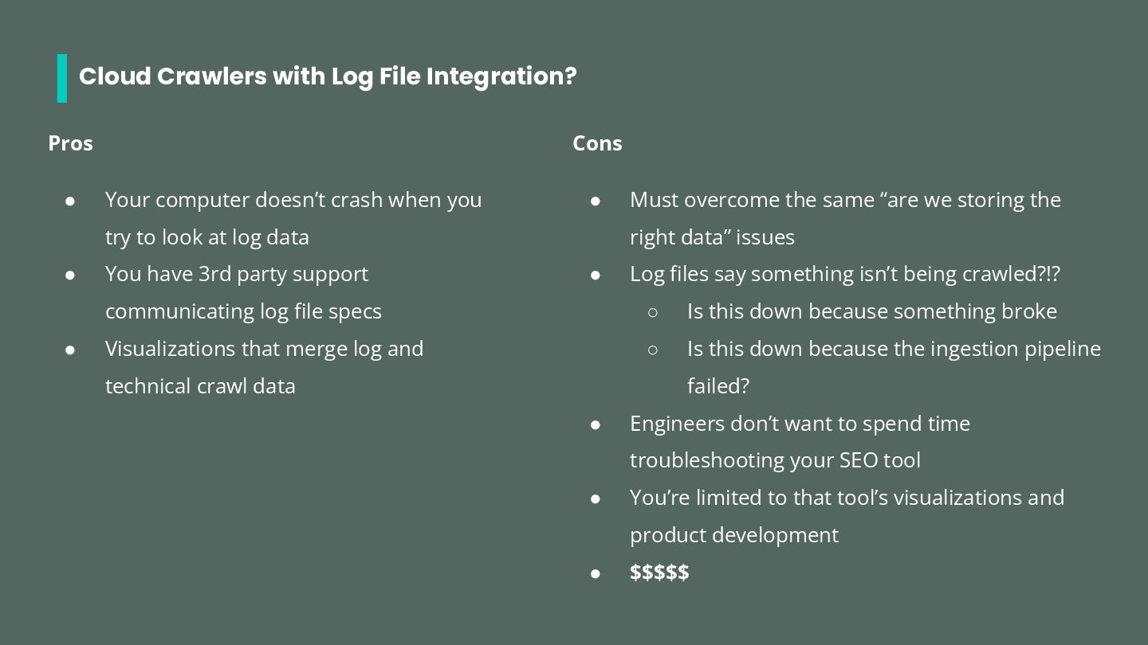Click 'Log files say something isn't being crawled?!?'
The width and height of the screenshot is (1148, 645).
click(x=845, y=274)
